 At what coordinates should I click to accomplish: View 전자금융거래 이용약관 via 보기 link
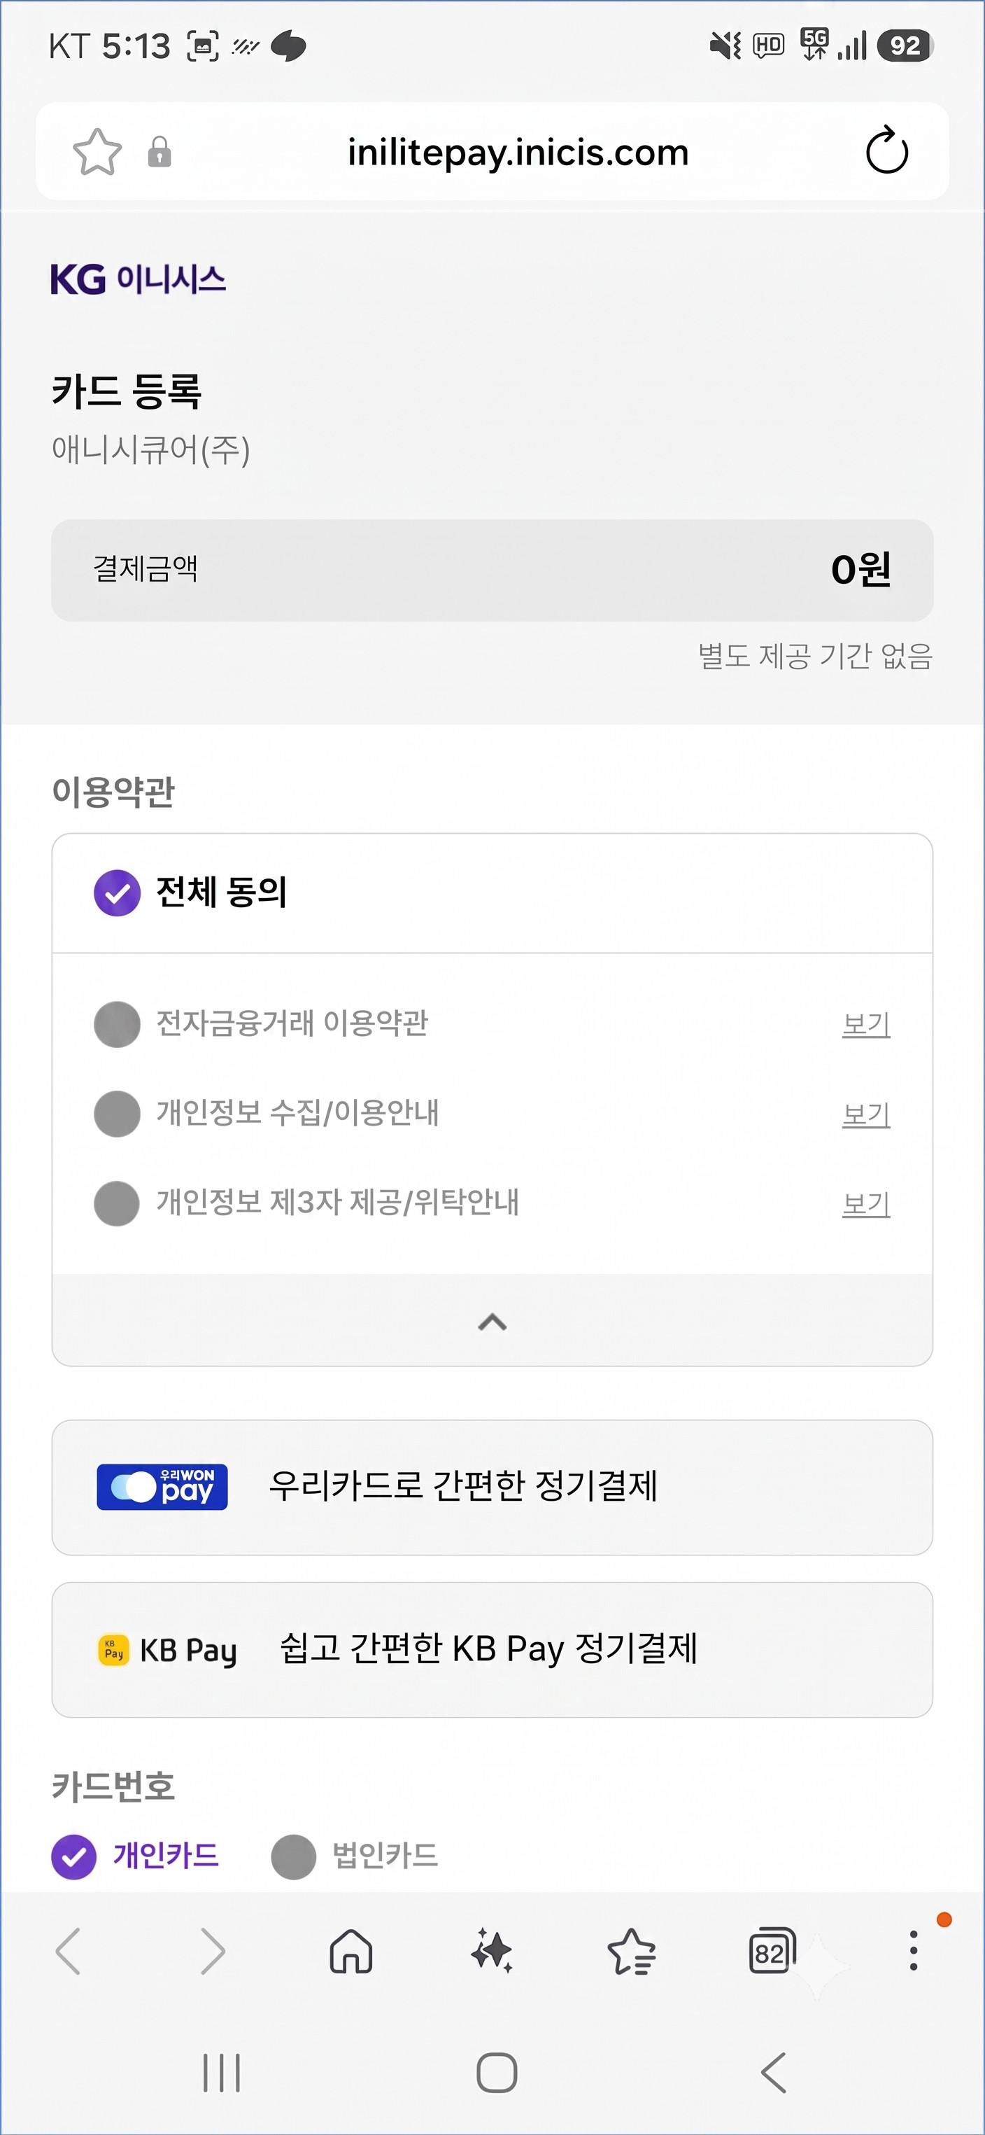click(865, 1024)
